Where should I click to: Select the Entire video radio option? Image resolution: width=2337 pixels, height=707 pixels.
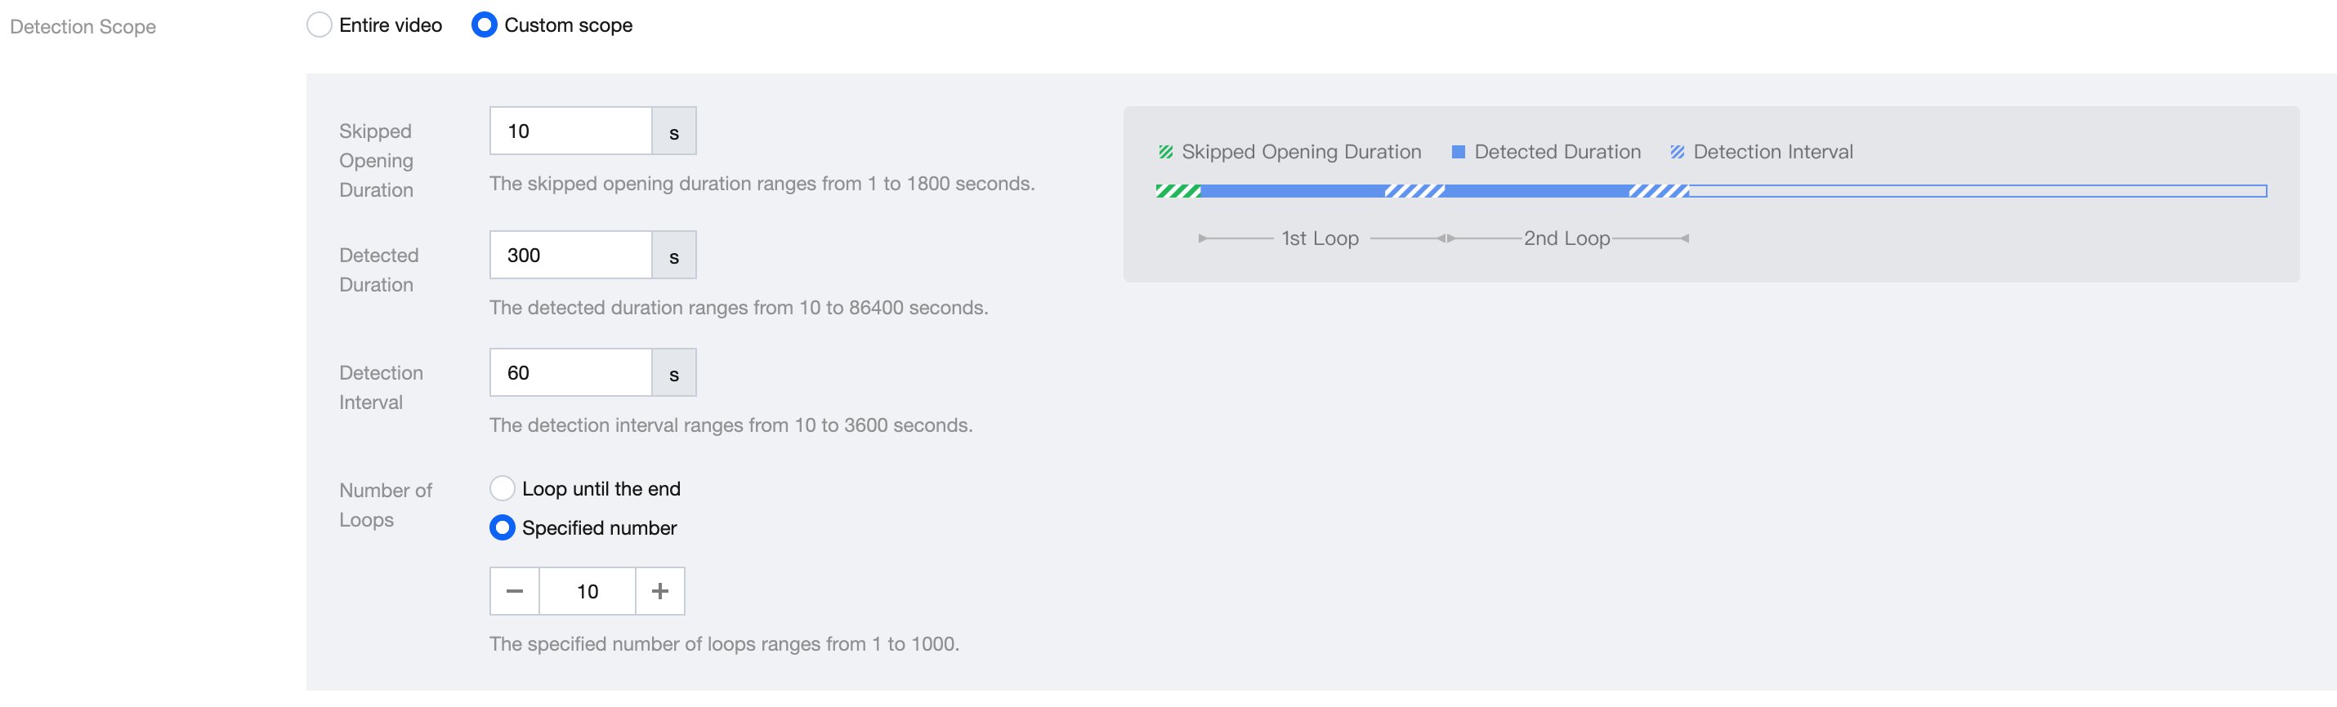[319, 25]
